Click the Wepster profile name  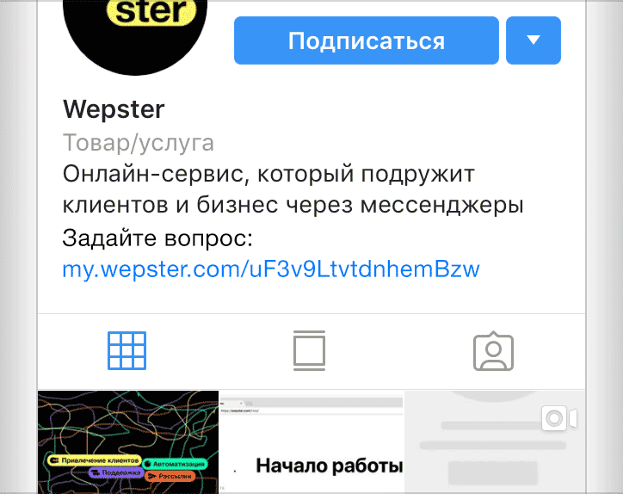click(x=114, y=109)
